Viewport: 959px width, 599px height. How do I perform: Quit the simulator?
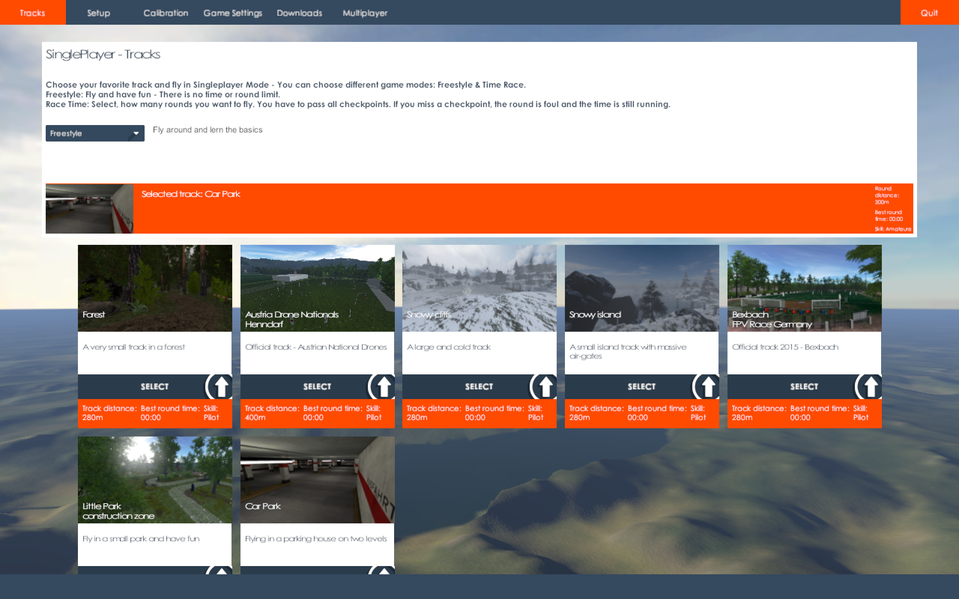(929, 13)
